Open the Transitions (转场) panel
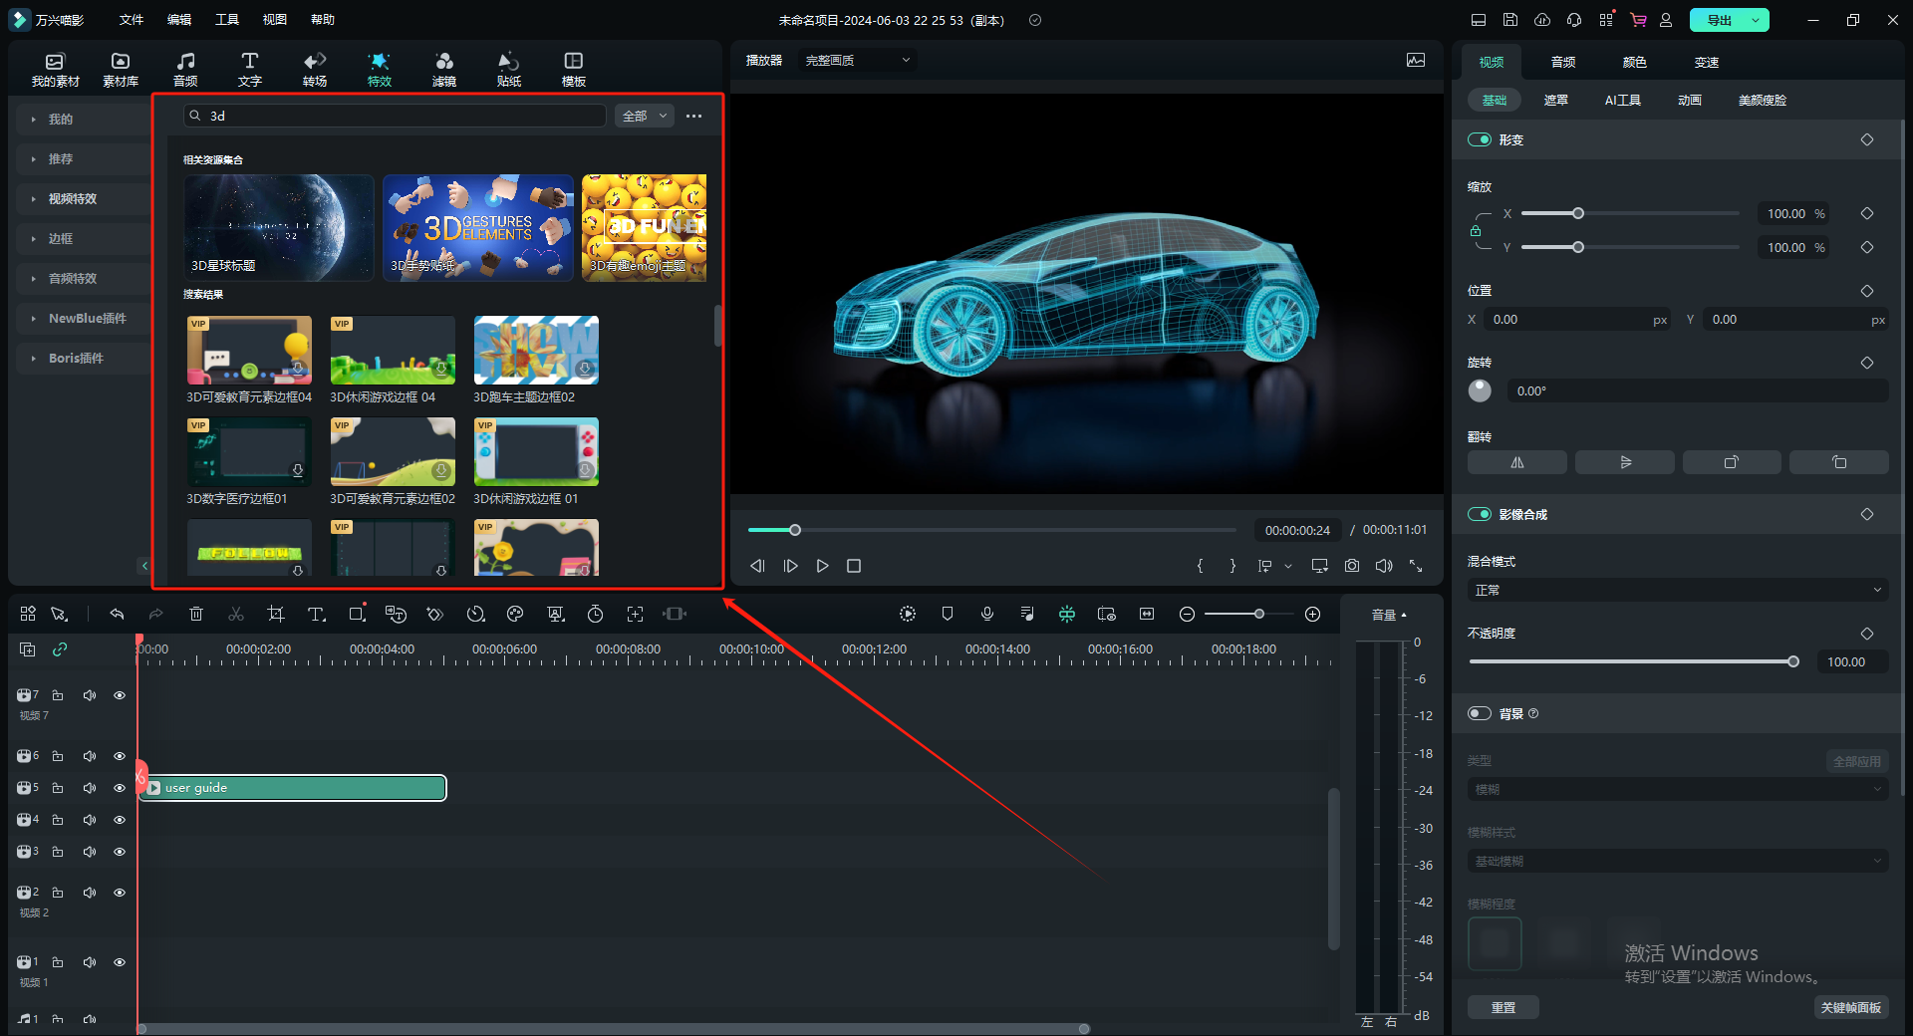1913x1036 pixels. click(x=315, y=70)
